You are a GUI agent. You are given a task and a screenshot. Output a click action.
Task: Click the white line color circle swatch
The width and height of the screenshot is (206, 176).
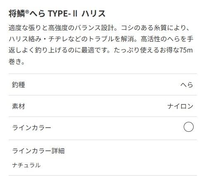pos(189,127)
